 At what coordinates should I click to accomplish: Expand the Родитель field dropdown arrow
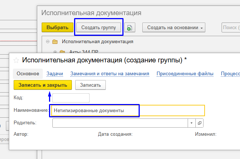tap(192, 123)
